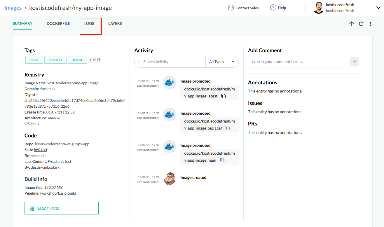Copy the my-app-image:main image path
Viewport: 384px width, 227px height.
(222, 160)
